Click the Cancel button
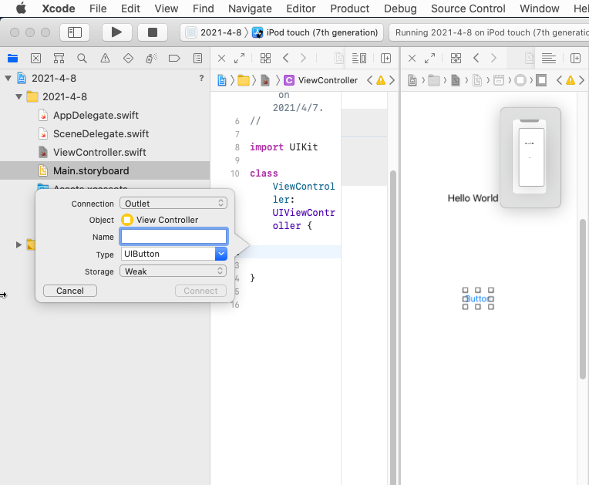Viewport: 589px width, 485px height. [x=70, y=291]
